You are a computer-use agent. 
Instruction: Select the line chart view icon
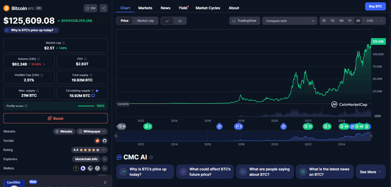click(167, 21)
